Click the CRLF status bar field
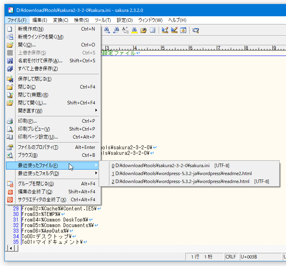 click(231, 257)
